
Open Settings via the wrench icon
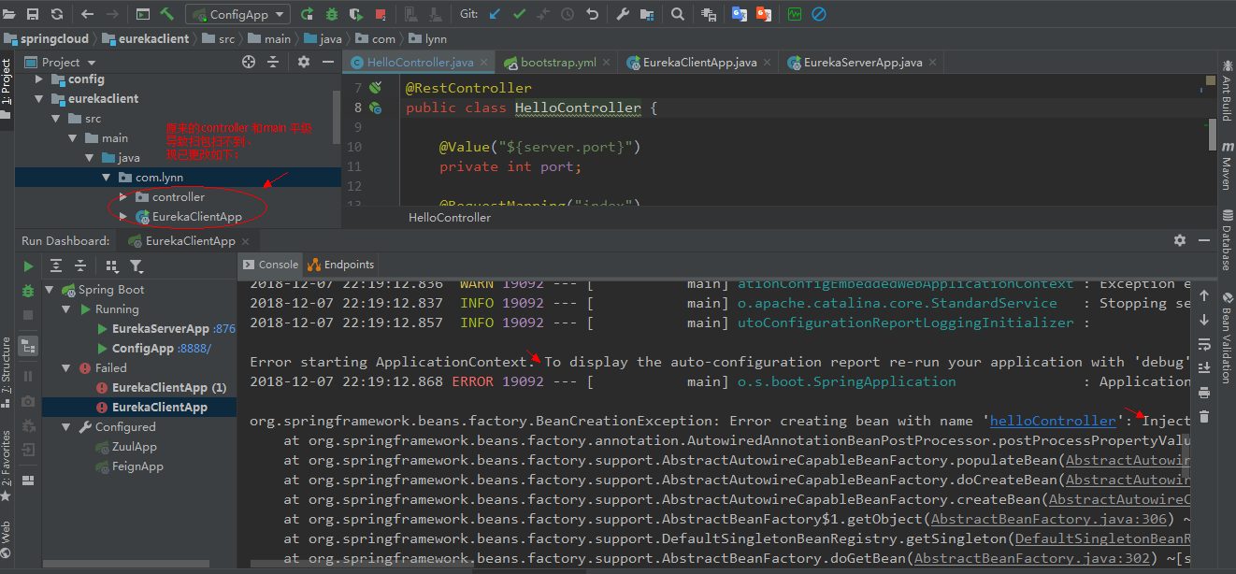[x=623, y=14]
